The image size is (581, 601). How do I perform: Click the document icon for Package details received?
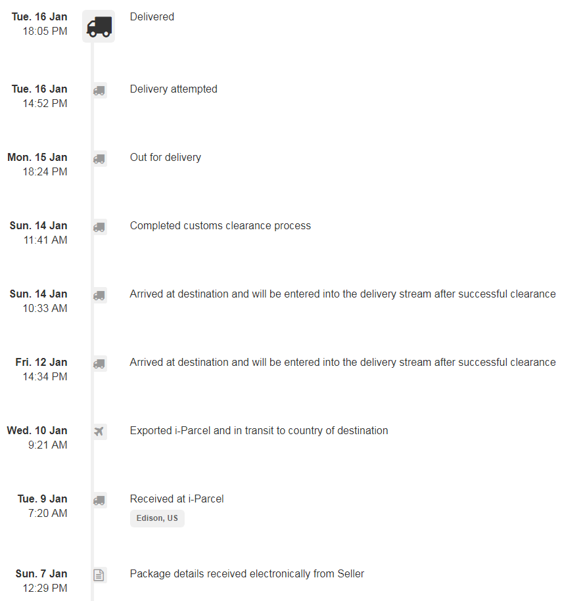(x=99, y=575)
